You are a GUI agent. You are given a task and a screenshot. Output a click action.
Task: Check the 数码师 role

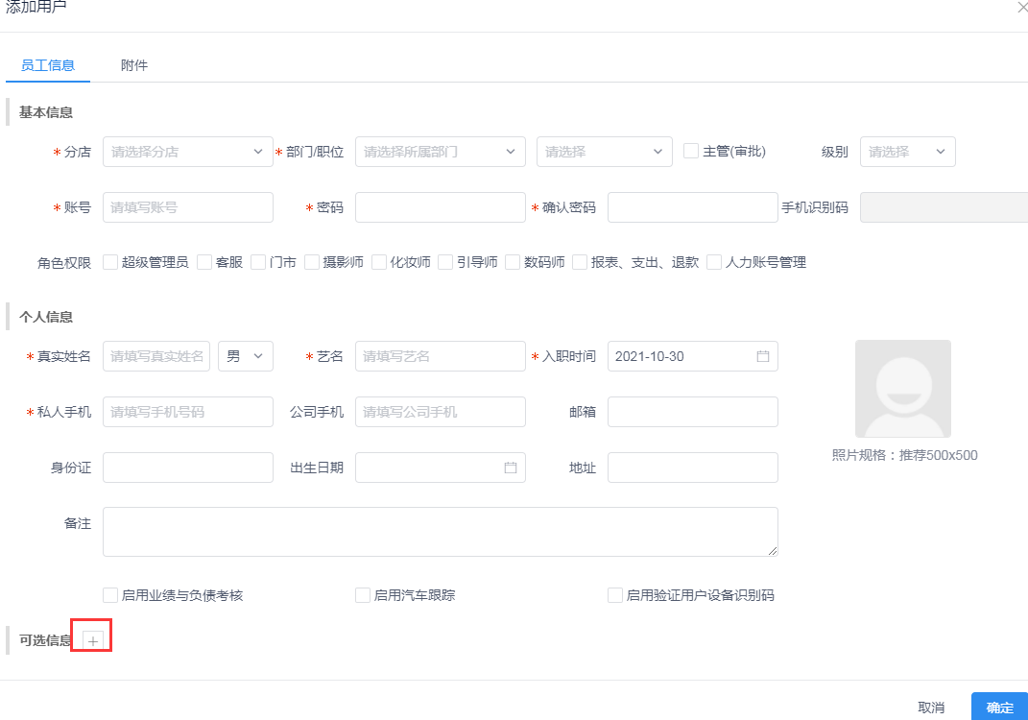click(x=512, y=261)
